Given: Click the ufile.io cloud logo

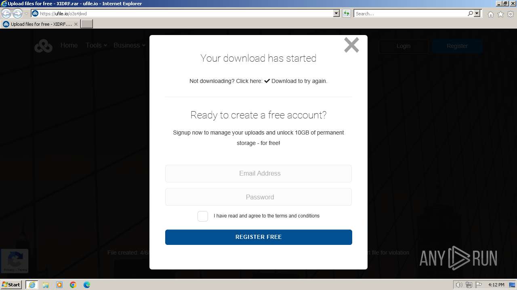Looking at the screenshot, I should tap(43, 46).
